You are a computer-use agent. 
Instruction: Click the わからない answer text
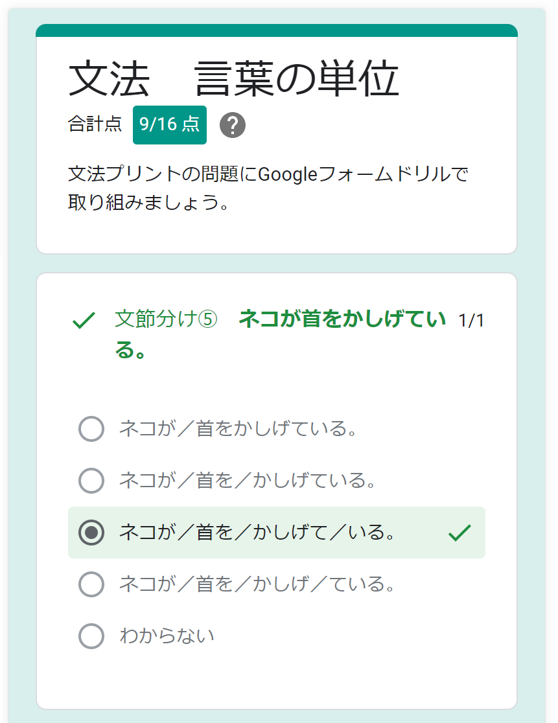tap(167, 636)
